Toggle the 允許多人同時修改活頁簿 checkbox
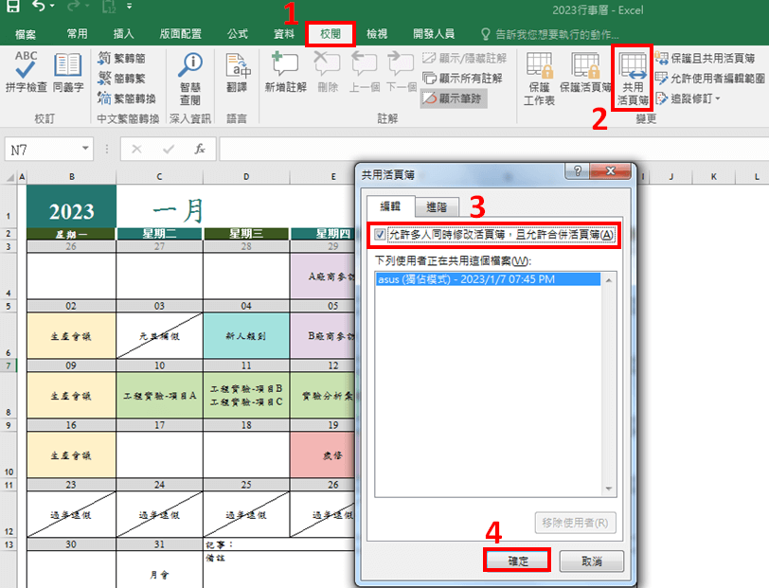This screenshot has width=769, height=588. pyautogui.click(x=381, y=235)
